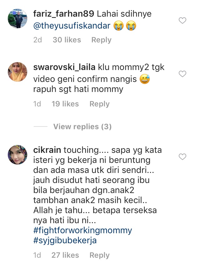Image resolution: width=200 pixels, height=269 pixels.
Task: Tap username swarovski_laila
Action: point(64,67)
